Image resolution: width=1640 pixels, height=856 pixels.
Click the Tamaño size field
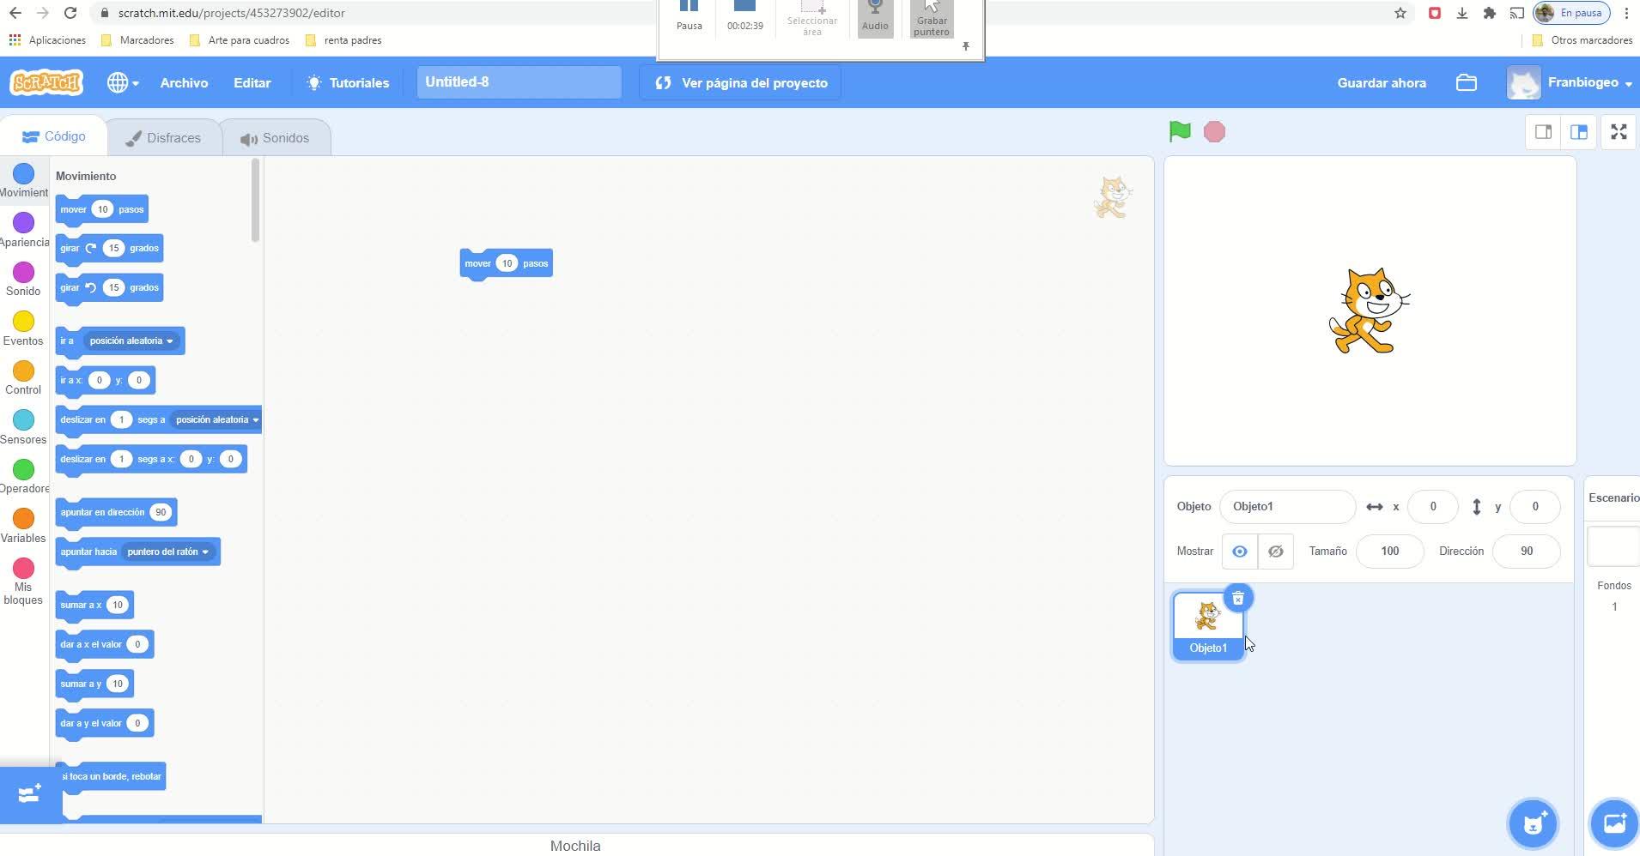tap(1389, 552)
